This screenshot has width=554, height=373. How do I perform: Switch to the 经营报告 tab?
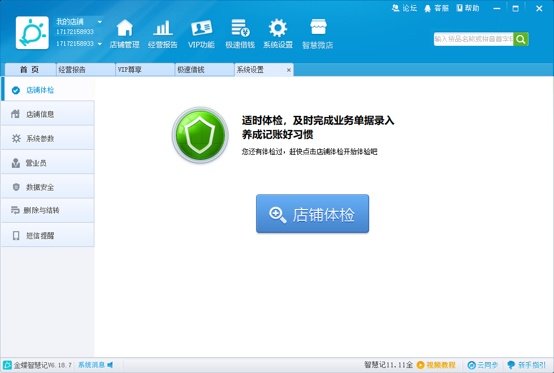click(86, 70)
